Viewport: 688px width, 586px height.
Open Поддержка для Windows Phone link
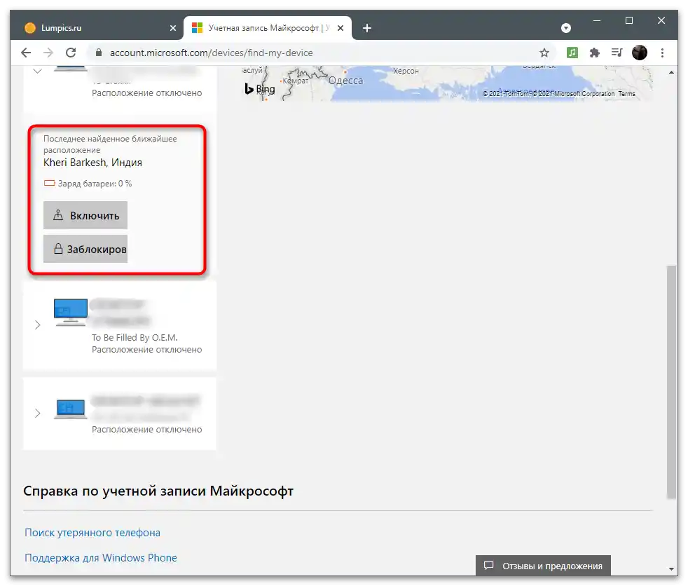(100, 557)
